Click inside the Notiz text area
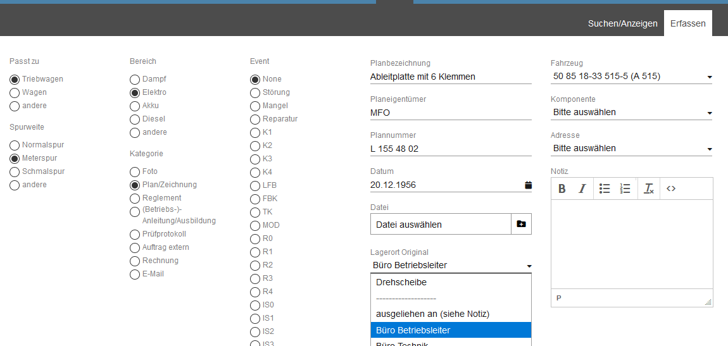 (632, 244)
